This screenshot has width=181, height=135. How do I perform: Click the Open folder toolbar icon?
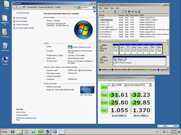pyautogui.click(x=132, y=12)
